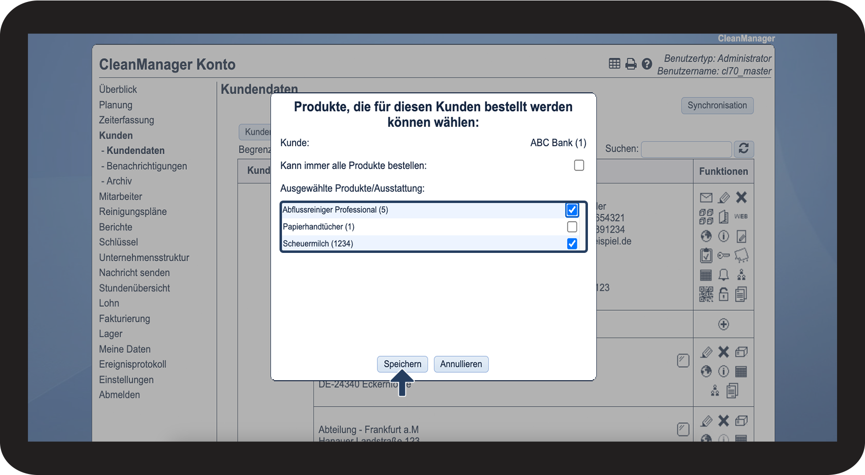The width and height of the screenshot is (865, 475).
Task: Click the bell notification icon for ABC Bank
Action: coord(724,275)
